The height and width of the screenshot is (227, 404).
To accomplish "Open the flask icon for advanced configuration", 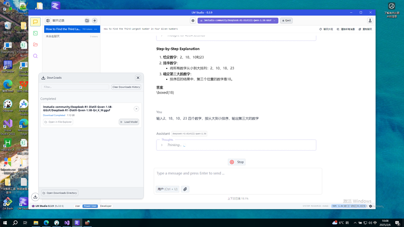I will pos(370,21).
